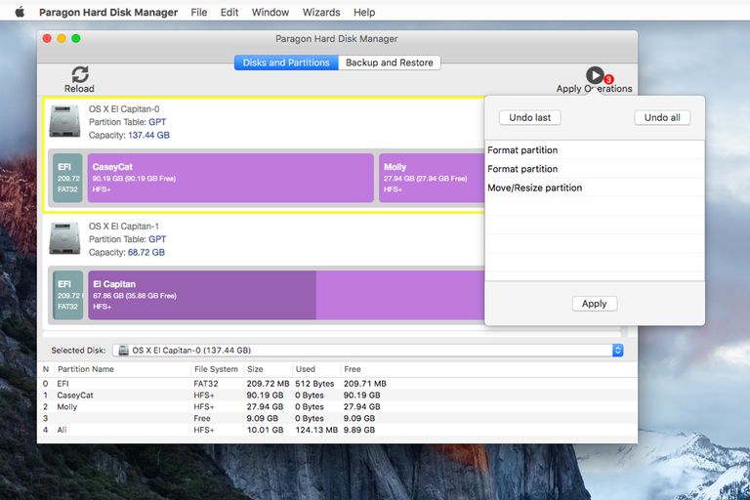Select Ali row in partition table

click(337, 430)
